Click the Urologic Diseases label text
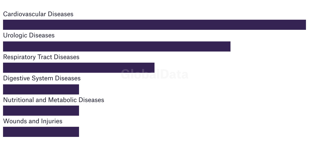309x148 pixels. pyautogui.click(x=29, y=35)
